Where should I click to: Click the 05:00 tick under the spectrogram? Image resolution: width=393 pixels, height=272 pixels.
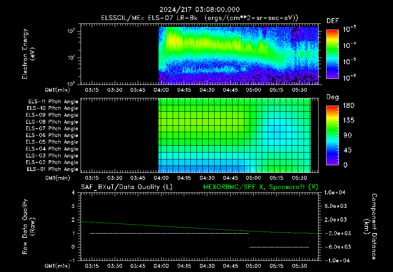click(253, 90)
